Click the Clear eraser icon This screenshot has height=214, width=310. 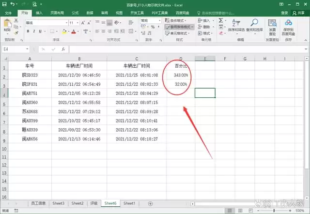click(221, 33)
